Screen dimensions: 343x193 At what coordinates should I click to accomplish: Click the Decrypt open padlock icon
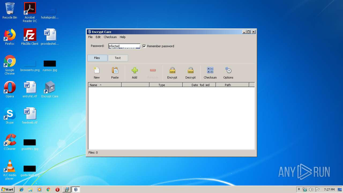click(x=191, y=73)
